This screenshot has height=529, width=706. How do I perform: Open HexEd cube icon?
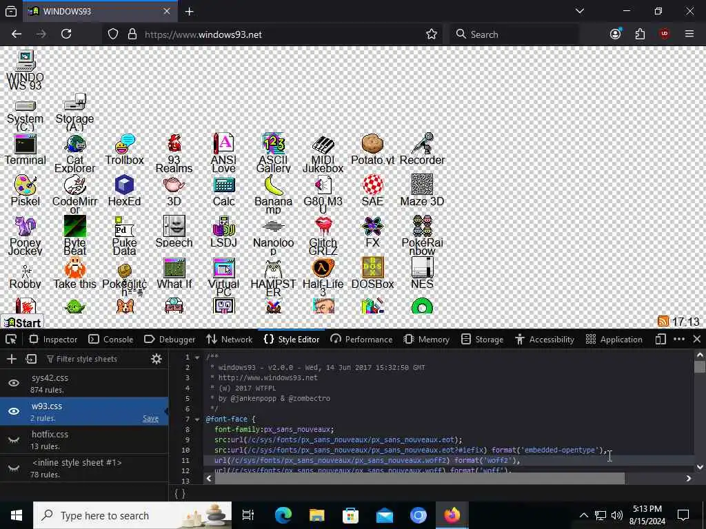[124, 191]
